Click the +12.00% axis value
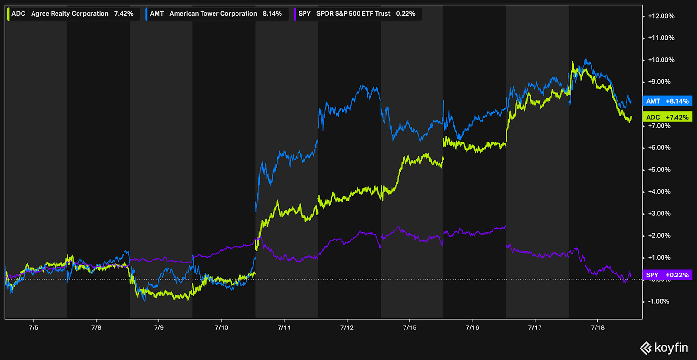 (661, 16)
